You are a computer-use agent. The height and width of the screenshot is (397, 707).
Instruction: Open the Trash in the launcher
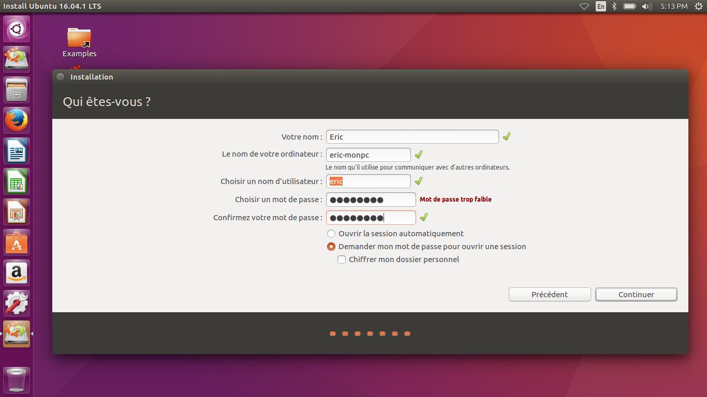coord(17,380)
